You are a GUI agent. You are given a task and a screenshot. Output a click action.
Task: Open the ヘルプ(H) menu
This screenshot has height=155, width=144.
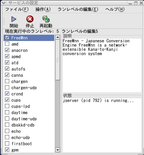115,10
